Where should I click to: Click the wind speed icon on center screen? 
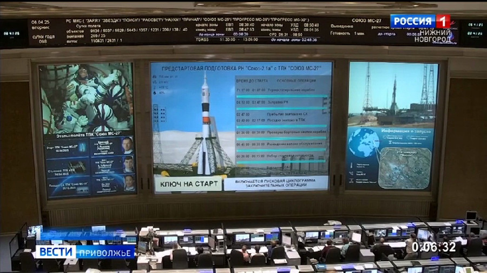pyautogui.click(x=155, y=82)
